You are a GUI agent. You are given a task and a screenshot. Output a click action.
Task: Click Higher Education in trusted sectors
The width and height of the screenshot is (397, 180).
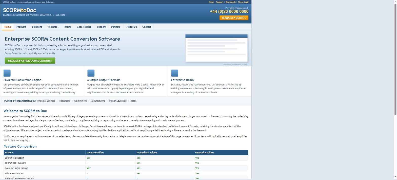pos(118,101)
